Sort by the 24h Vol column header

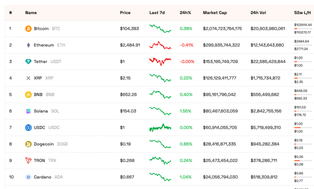coord(258,12)
